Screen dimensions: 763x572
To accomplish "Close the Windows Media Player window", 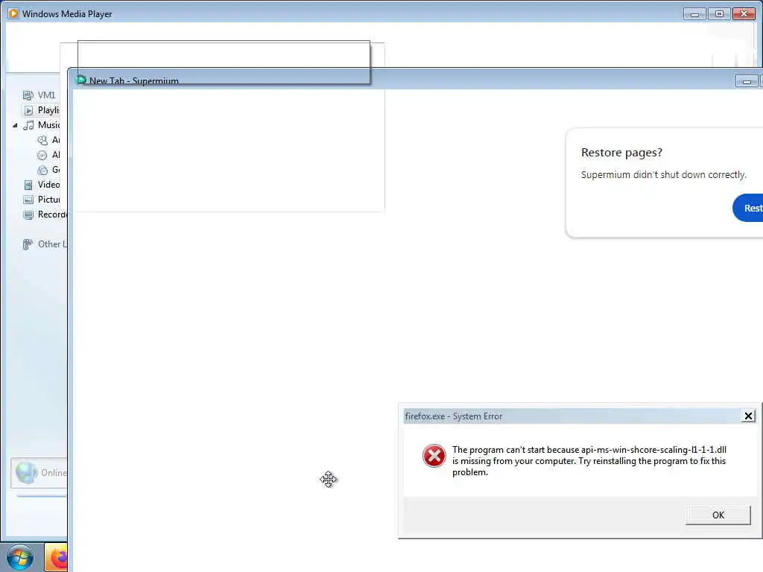I will pos(744,13).
